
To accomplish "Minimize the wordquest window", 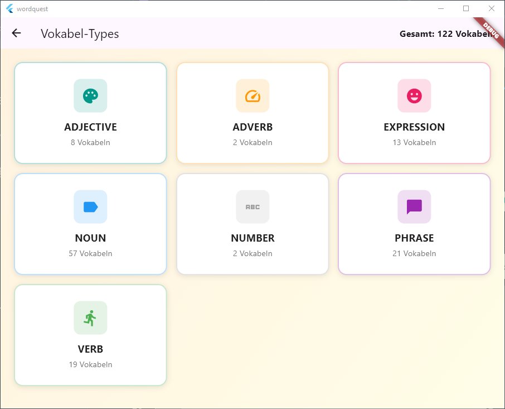I will [441, 9].
